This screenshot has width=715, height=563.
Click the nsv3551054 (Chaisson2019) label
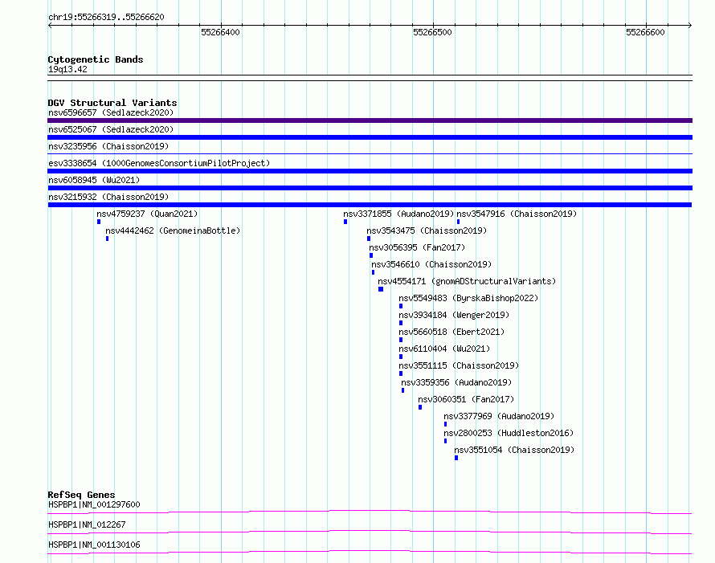pyautogui.click(x=514, y=450)
